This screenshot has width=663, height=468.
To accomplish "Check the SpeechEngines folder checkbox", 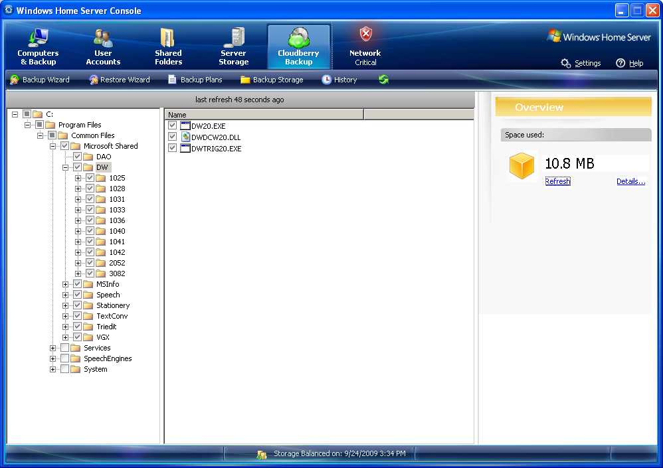I will coord(64,358).
